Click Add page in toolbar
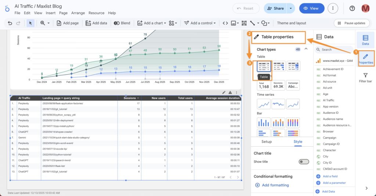Viewport: 376px width, 196px height. click(x=68, y=23)
